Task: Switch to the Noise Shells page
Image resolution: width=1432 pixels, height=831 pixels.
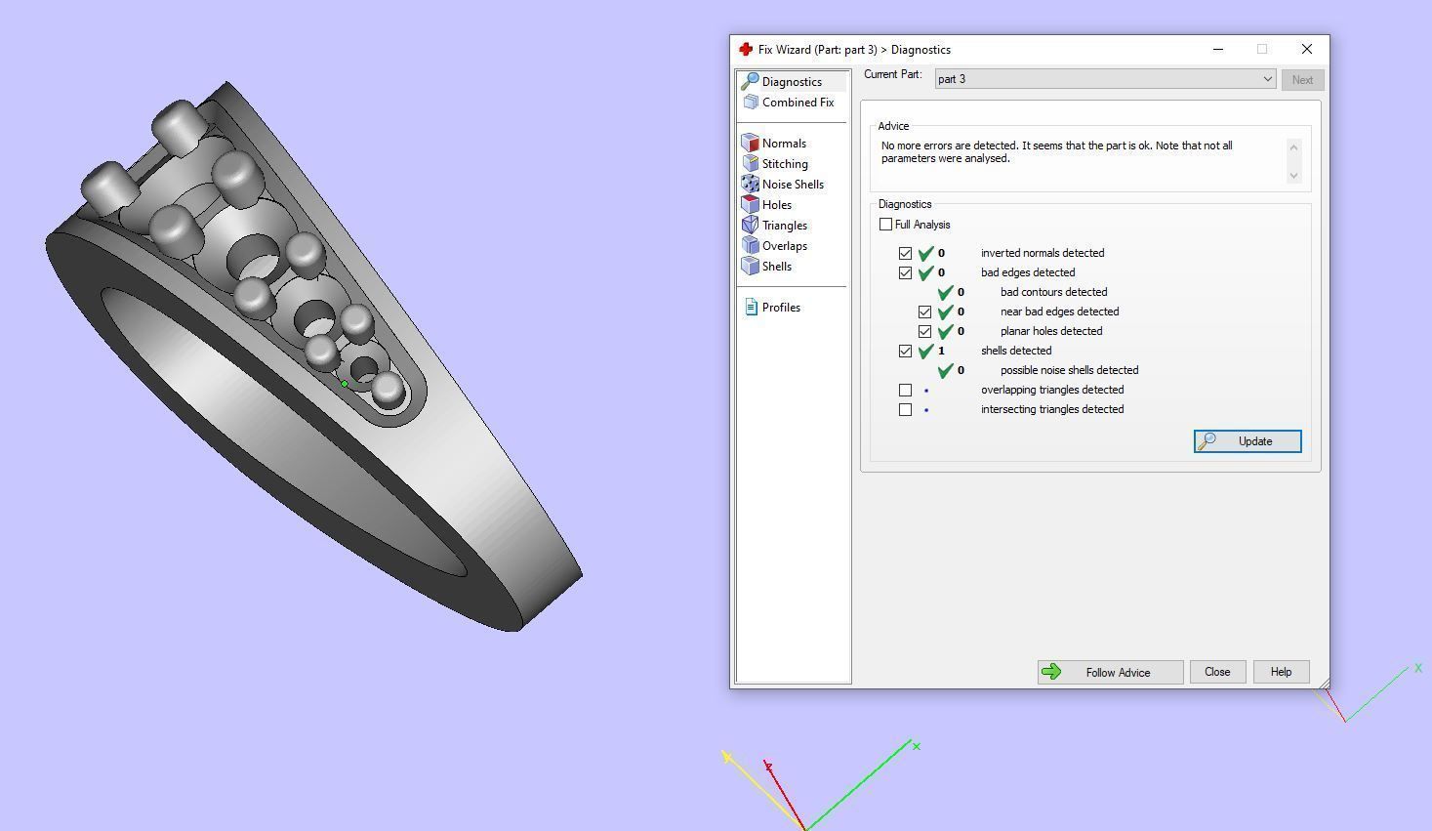Action: pos(793,185)
